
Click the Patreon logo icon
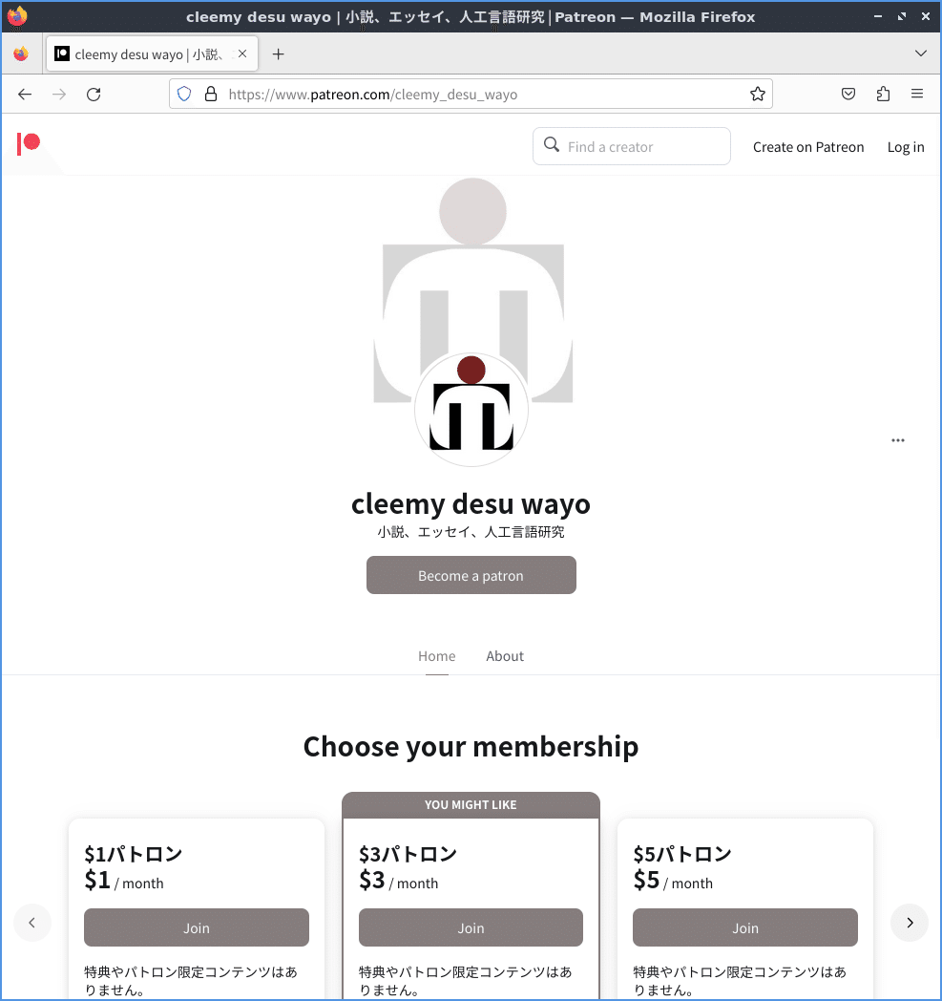click(x=29, y=143)
